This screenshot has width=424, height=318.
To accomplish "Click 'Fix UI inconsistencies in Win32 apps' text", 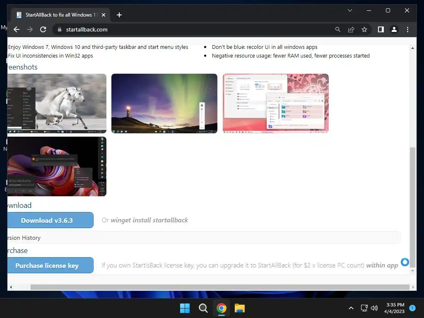I will pos(50,56).
